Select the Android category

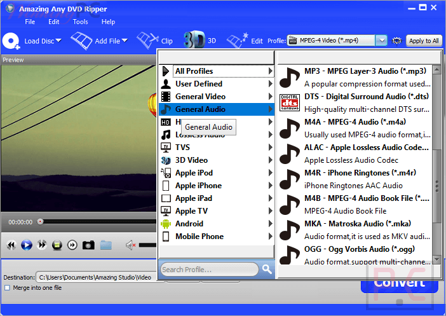click(217, 224)
